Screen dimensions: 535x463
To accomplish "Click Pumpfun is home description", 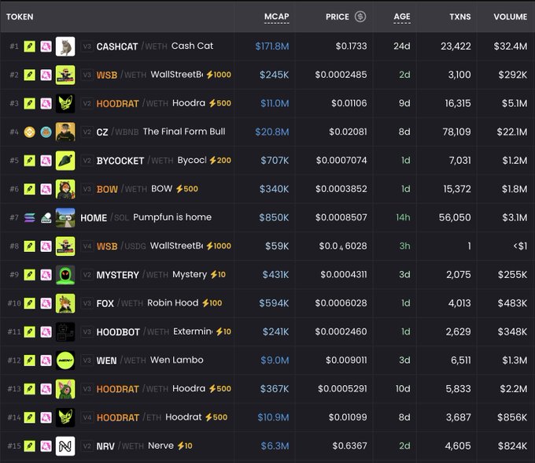I will [172, 217].
